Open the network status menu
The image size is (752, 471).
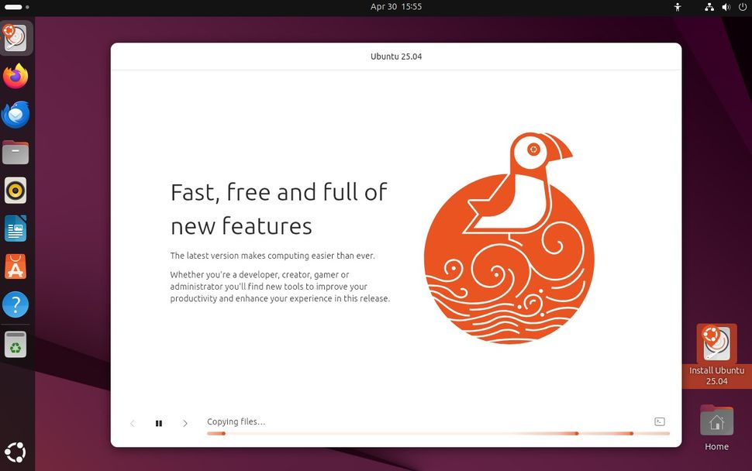click(709, 7)
